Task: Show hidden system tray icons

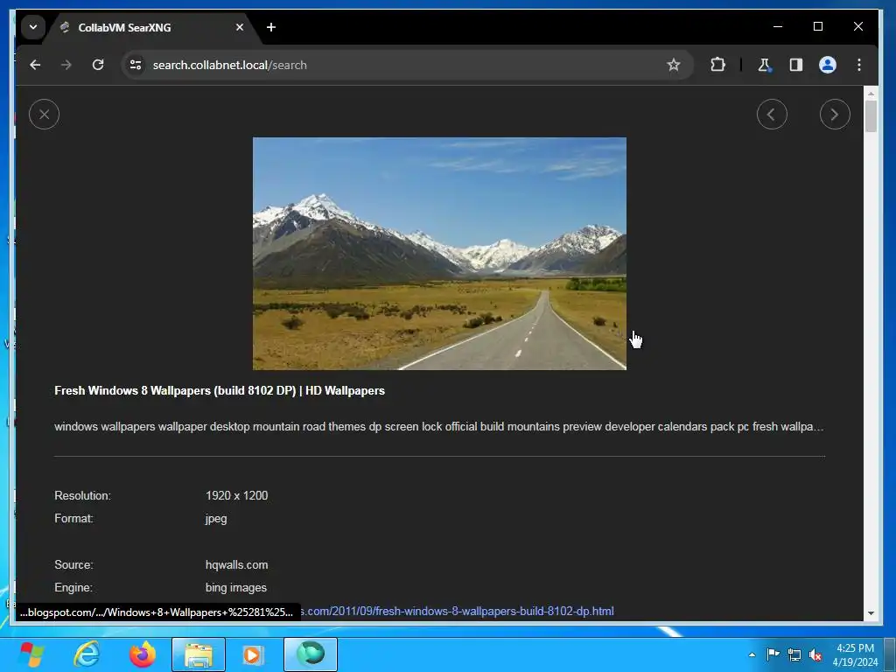Action: [x=752, y=654]
